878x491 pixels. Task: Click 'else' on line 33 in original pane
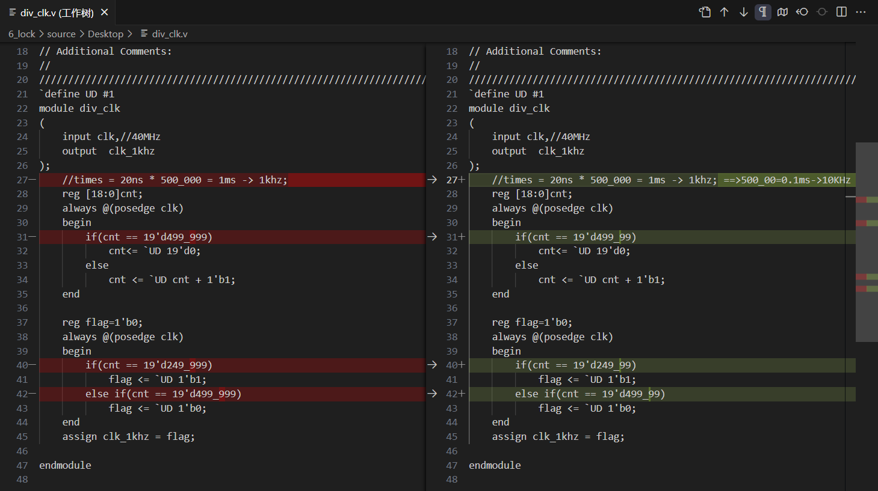97,265
